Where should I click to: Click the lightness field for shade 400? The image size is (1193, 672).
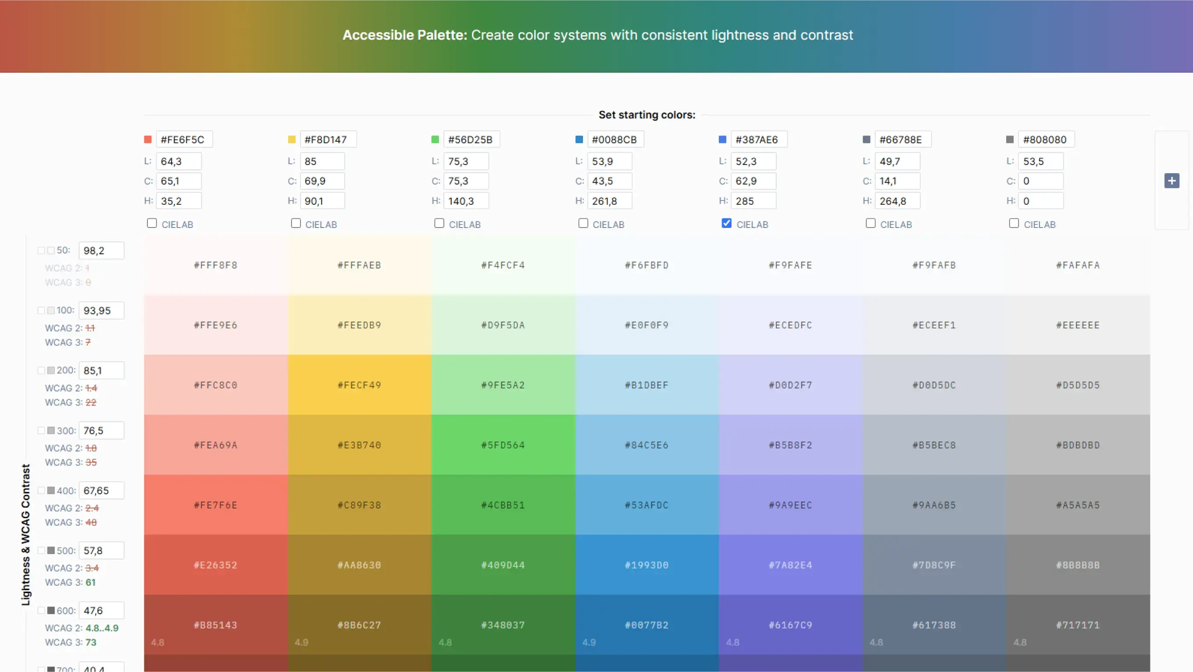101,491
